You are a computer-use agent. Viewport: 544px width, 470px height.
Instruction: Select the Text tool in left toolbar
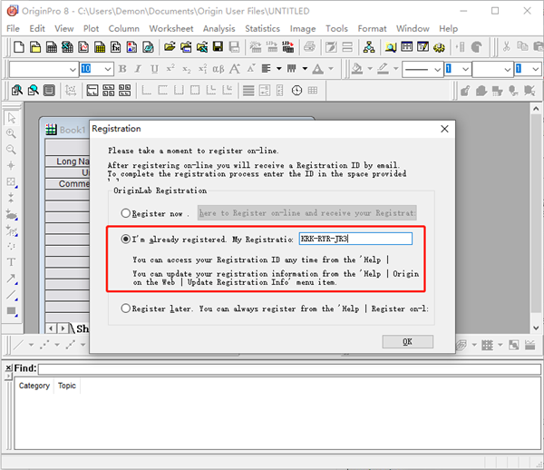12,262
